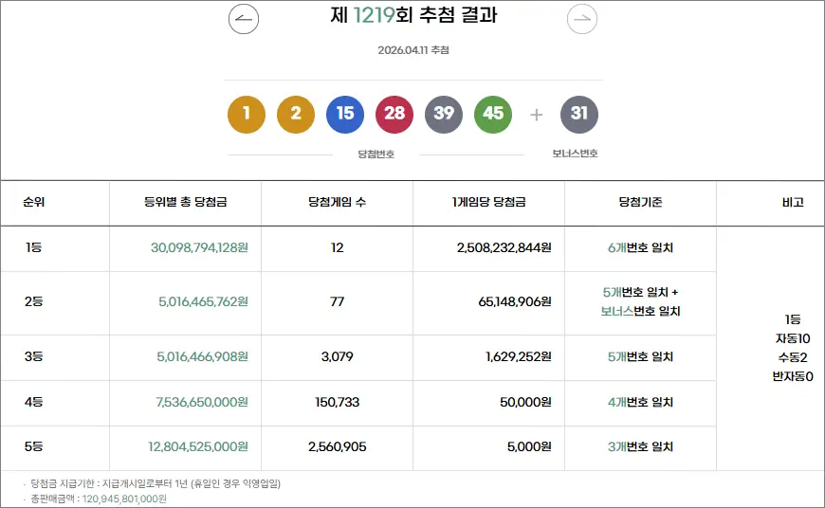The height and width of the screenshot is (508, 825).
Task: Select the red winning ball number 28
Action: [x=394, y=115]
